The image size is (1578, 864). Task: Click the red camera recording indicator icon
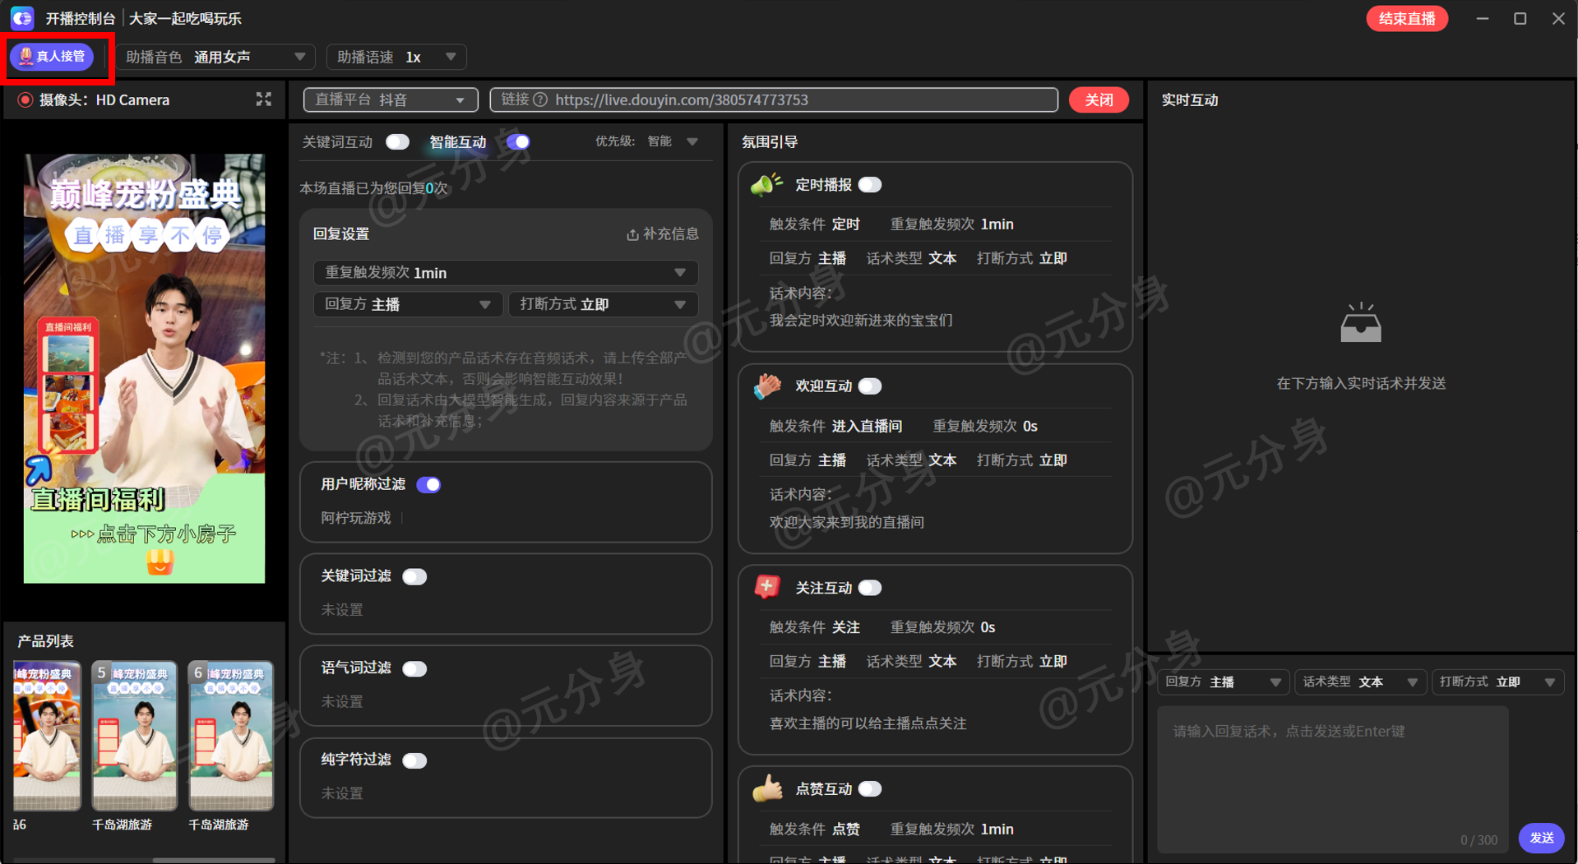coord(25,100)
